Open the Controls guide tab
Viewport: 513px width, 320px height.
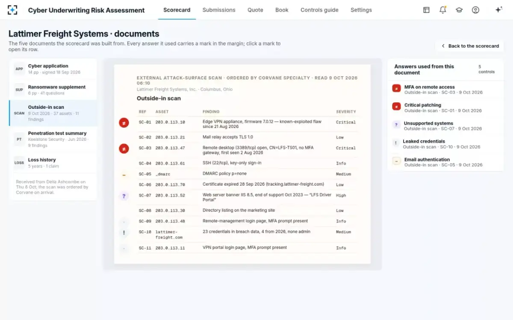[x=319, y=10]
